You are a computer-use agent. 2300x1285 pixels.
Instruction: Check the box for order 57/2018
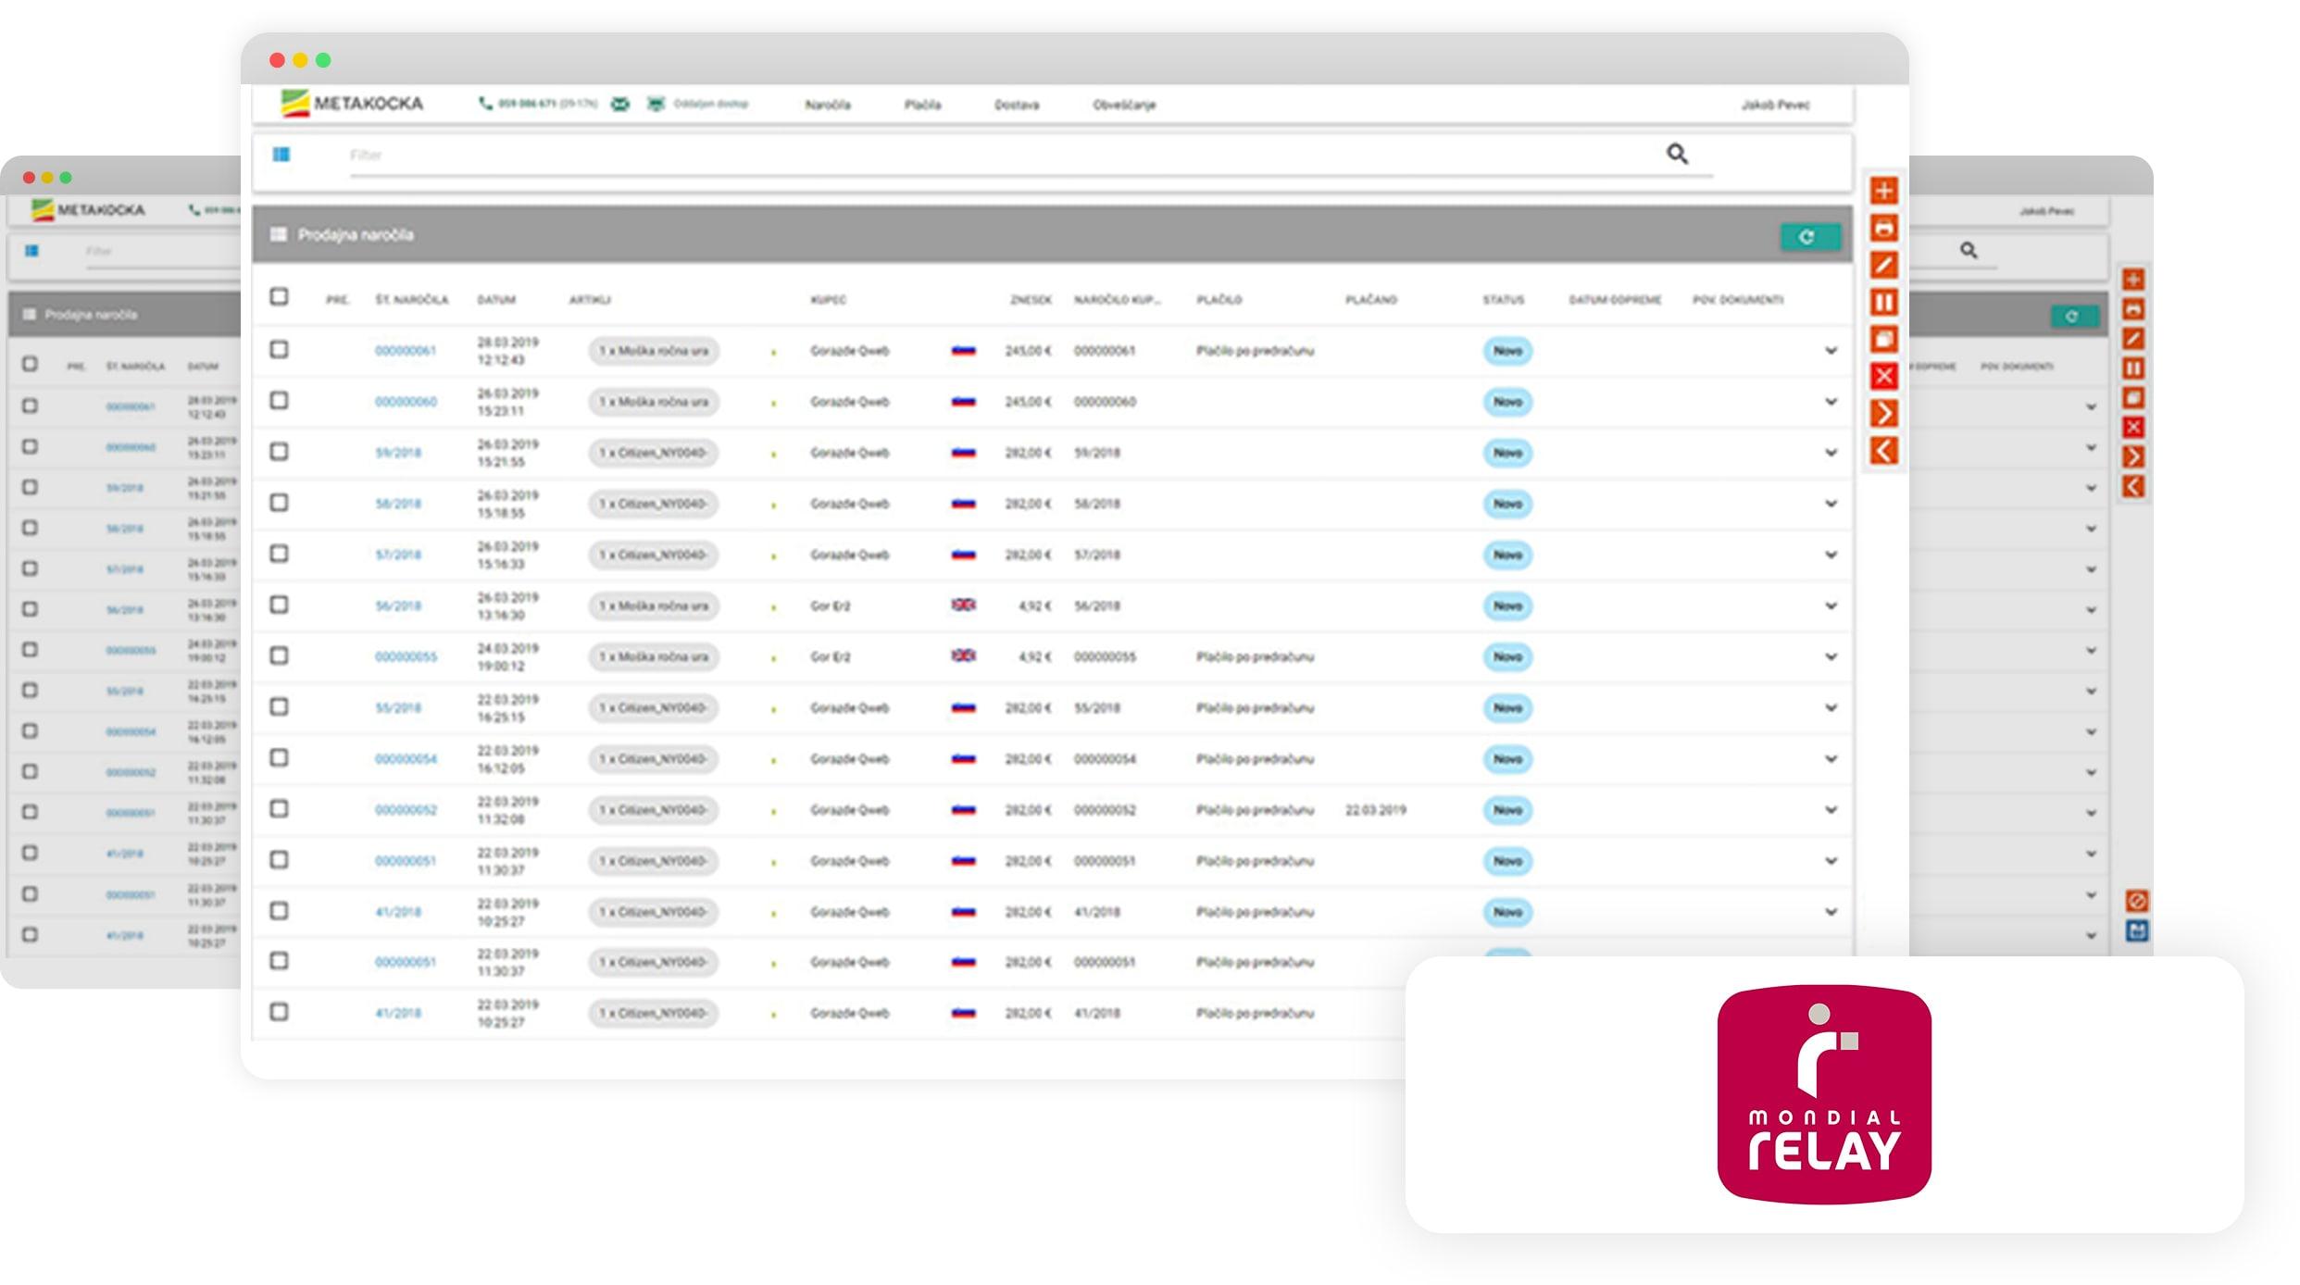pos(279,553)
